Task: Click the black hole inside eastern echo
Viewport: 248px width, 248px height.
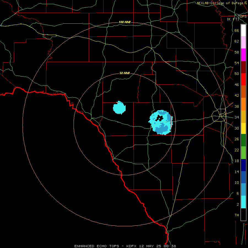Action: (x=159, y=118)
